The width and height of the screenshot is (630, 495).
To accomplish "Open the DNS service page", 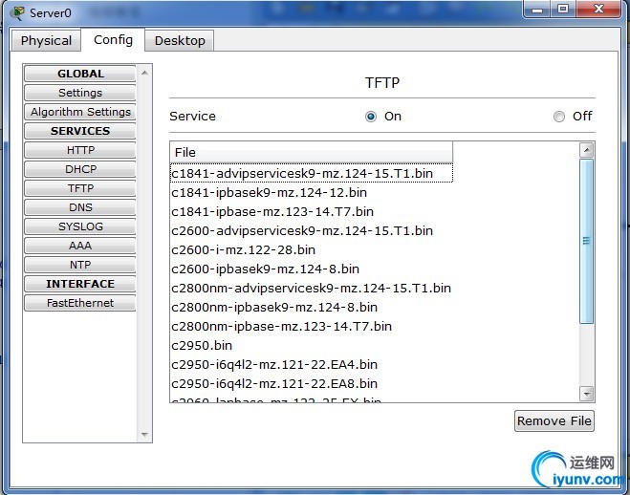I will [80, 207].
